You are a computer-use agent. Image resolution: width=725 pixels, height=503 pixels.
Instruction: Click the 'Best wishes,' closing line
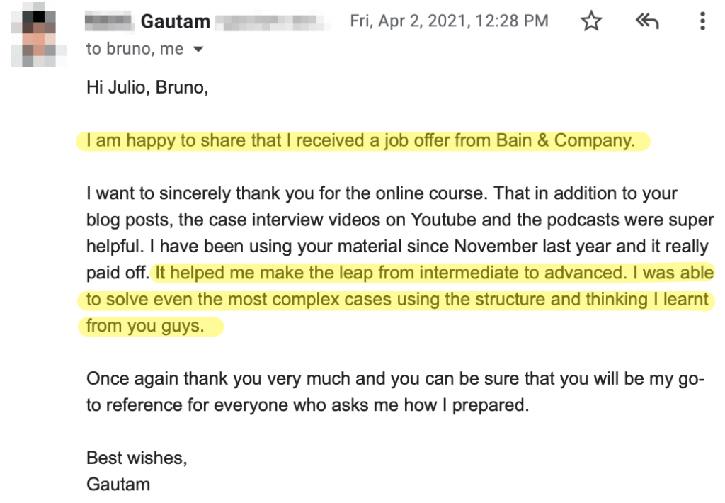point(137,458)
